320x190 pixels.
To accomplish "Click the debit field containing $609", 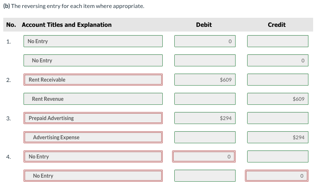I will [205, 80].
